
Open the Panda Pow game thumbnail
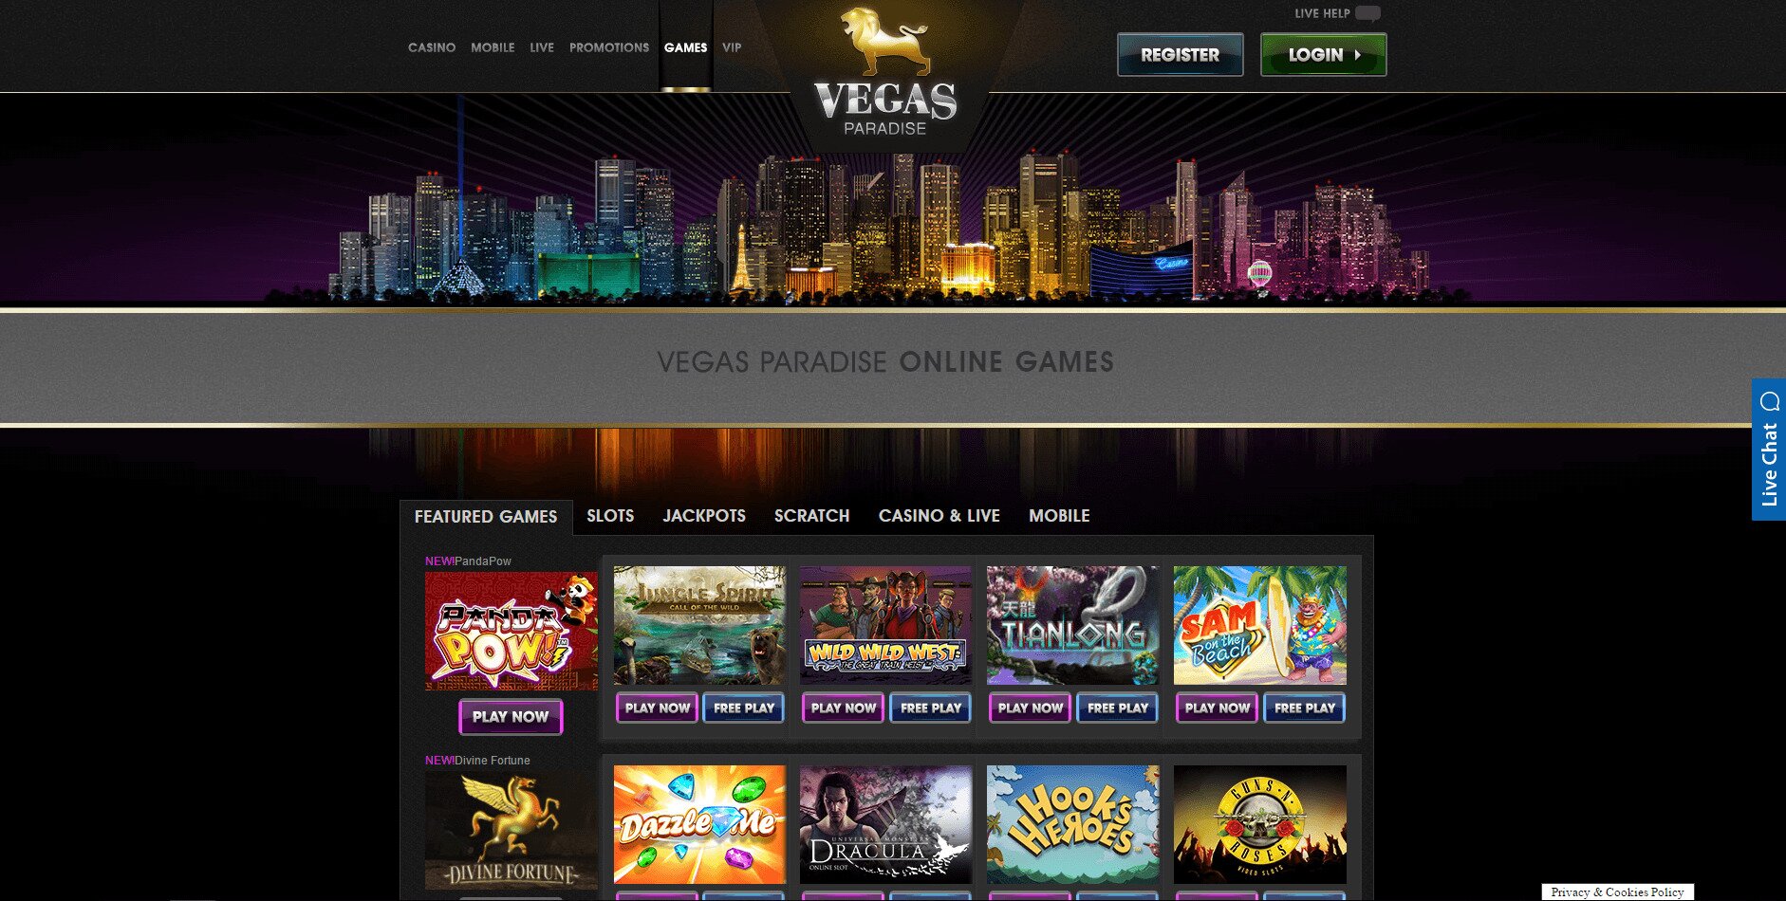tap(511, 630)
